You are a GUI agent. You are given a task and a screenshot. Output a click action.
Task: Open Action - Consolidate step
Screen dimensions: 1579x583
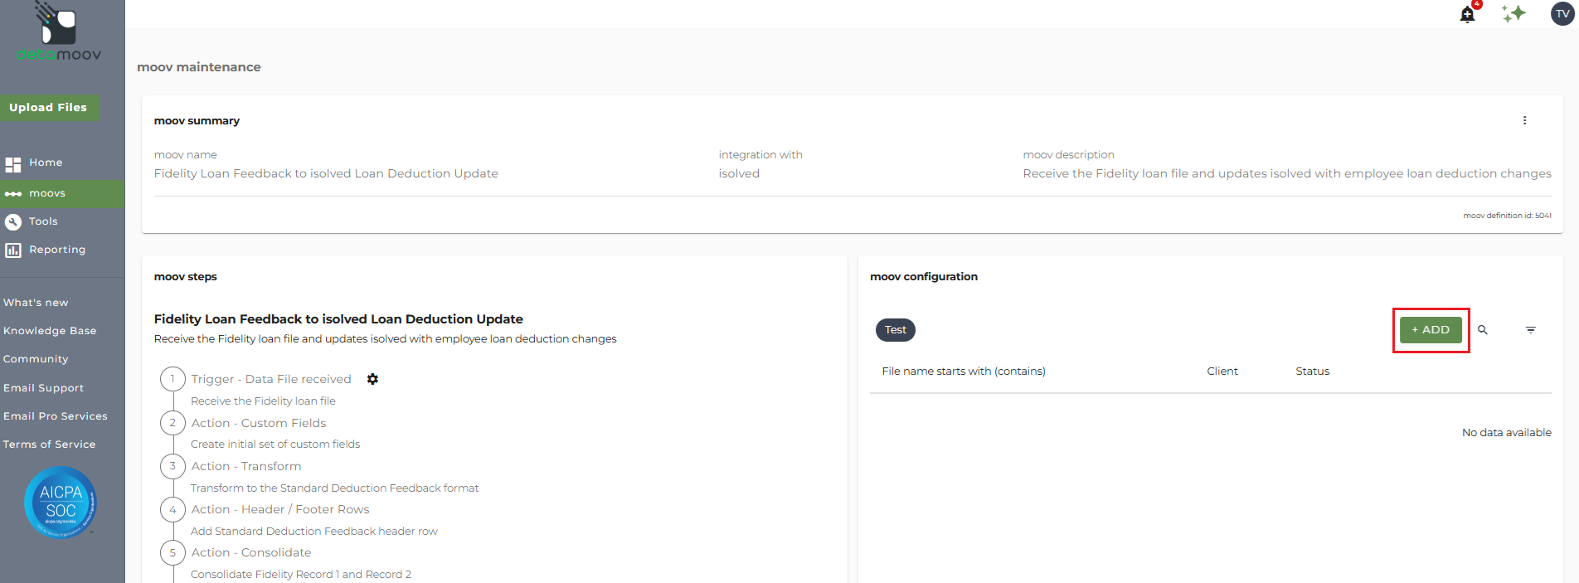[251, 552]
